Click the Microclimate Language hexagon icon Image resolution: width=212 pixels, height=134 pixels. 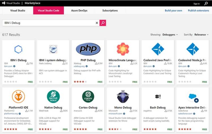(123, 49)
